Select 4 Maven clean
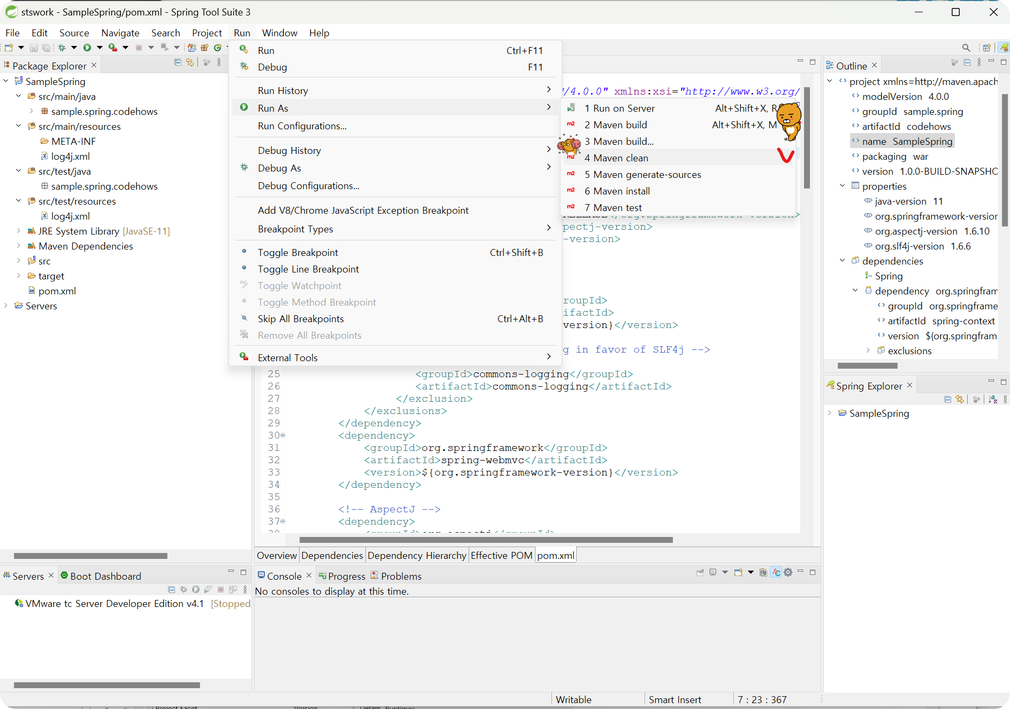This screenshot has width=1010, height=709. tap(678, 158)
